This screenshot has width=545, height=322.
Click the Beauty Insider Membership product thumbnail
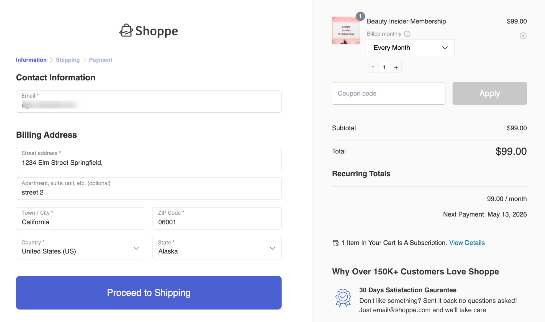pos(345,30)
